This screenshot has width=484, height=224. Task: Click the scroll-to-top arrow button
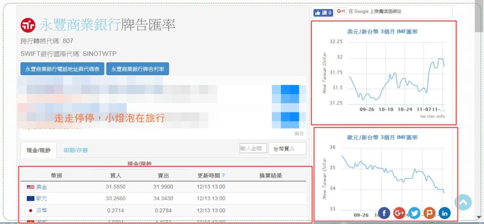[463, 202]
